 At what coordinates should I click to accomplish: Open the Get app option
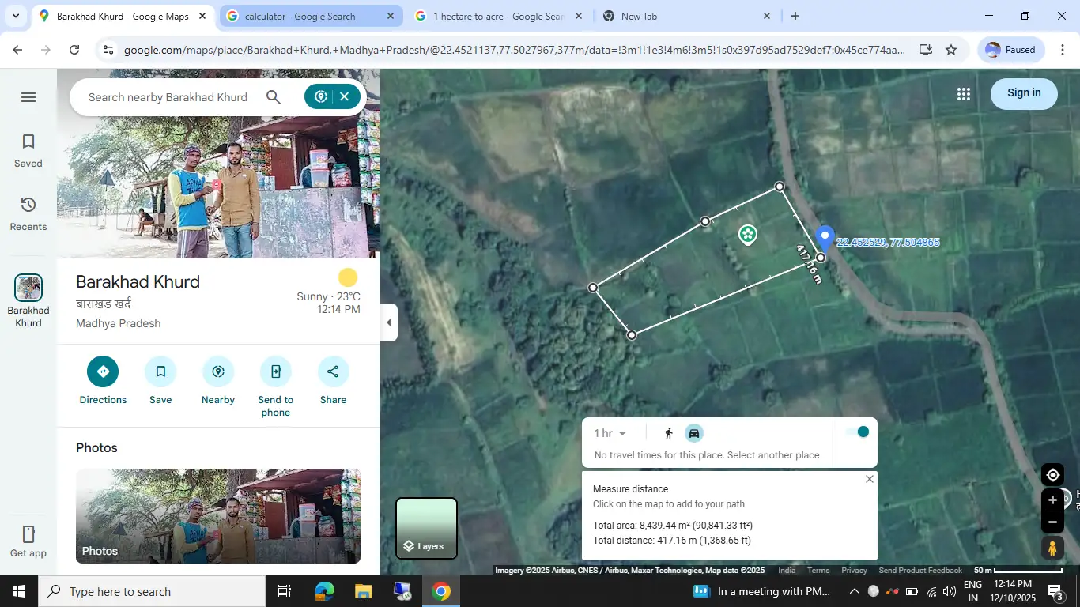click(x=28, y=541)
